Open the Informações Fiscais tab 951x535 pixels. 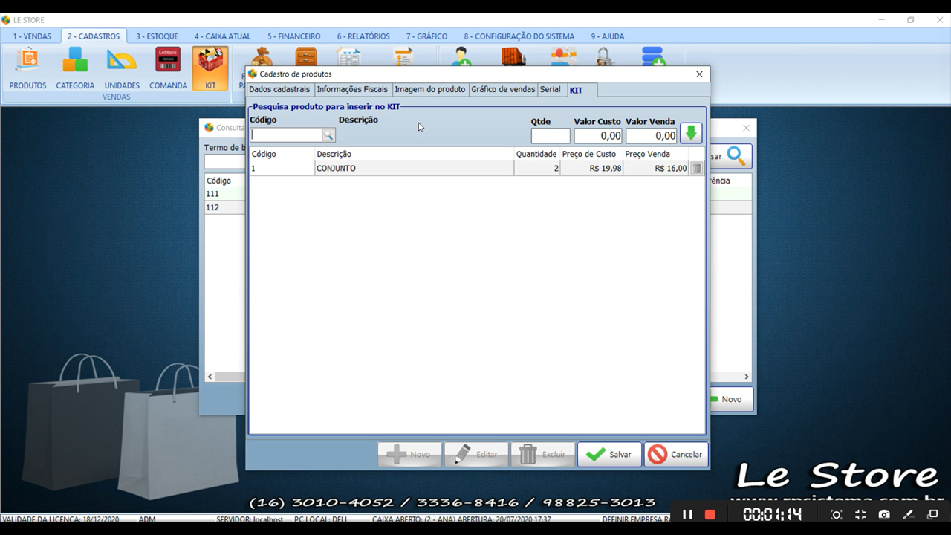tap(352, 90)
